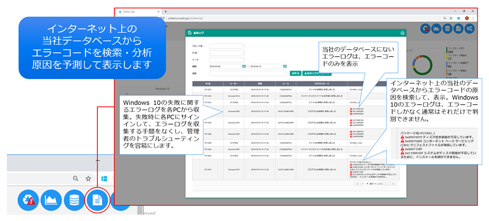Open the recycle warning alert icon in app header
This screenshot has height=221, width=489.
tap(426, 29)
